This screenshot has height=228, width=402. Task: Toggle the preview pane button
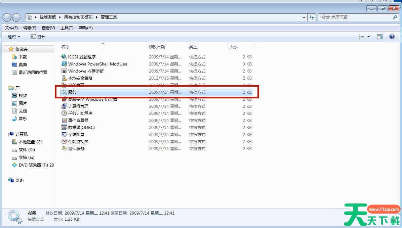coord(380,37)
